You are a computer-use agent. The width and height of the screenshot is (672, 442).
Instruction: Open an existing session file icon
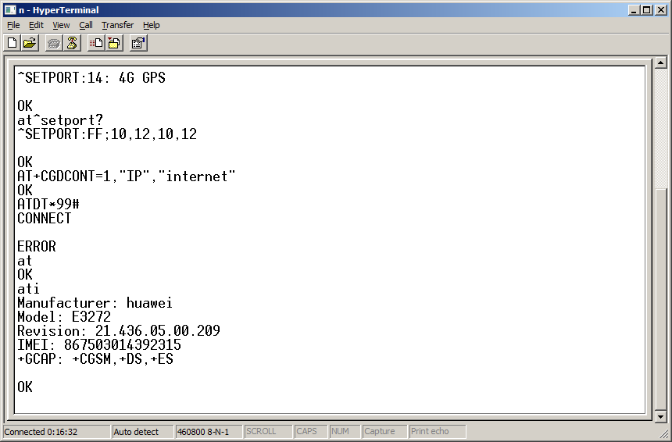pyautogui.click(x=30, y=43)
